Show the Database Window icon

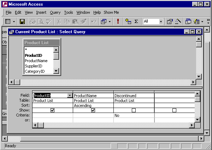(x=188, y=22)
